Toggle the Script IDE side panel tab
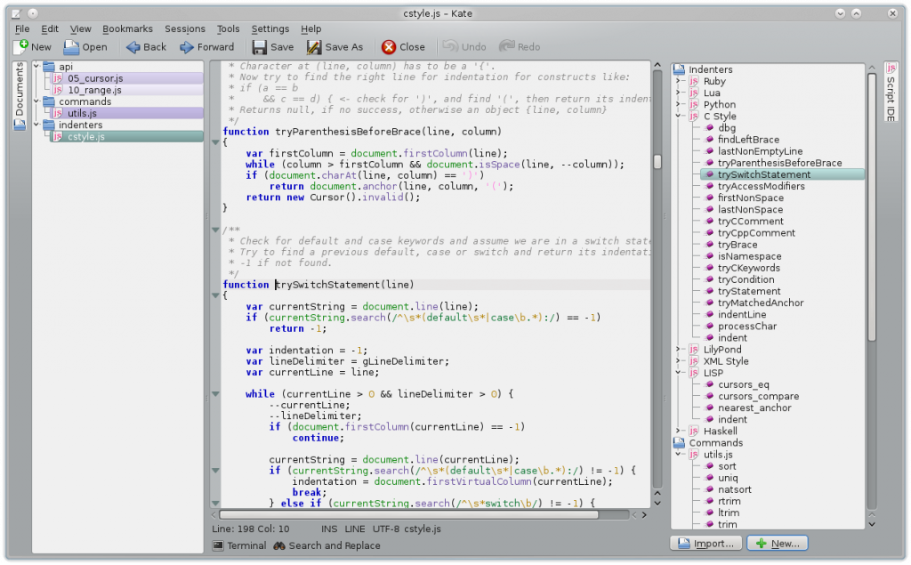Viewport: 911px width, 565px height. tap(891, 93)
